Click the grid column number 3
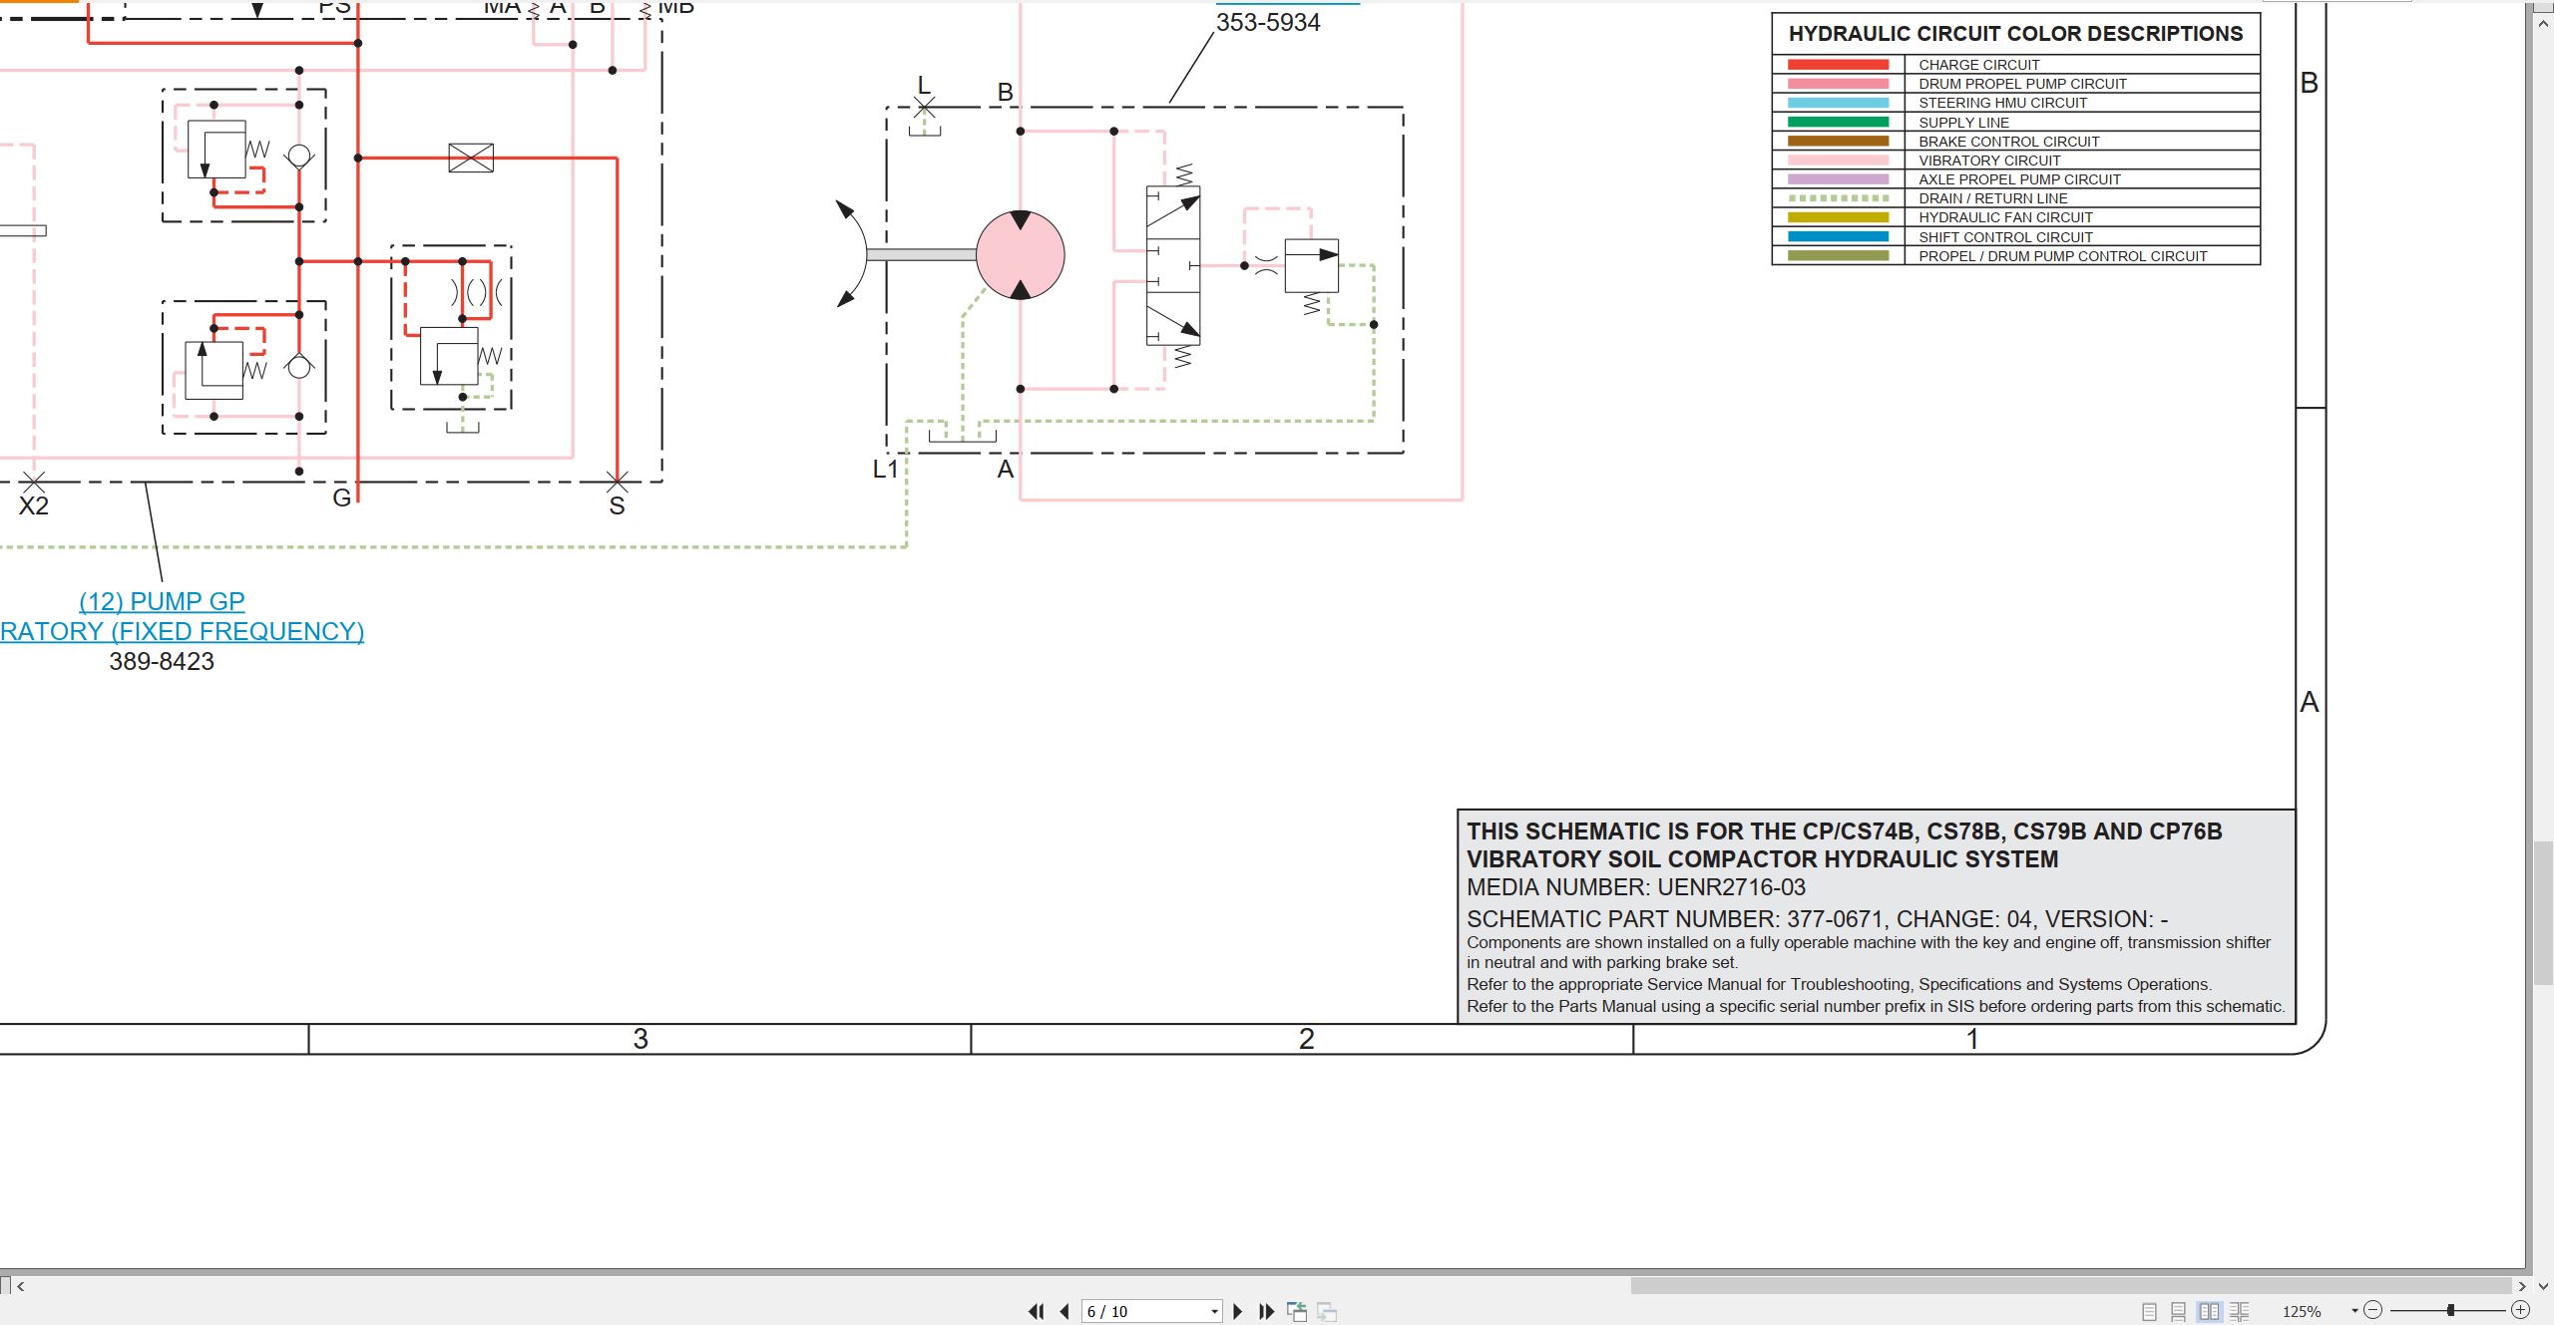 pos(640,1039)
